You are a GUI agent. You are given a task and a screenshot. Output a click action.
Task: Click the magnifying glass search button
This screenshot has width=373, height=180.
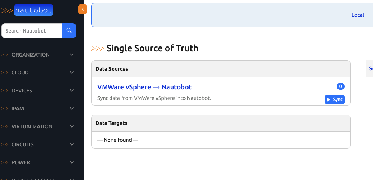point(69,31)
